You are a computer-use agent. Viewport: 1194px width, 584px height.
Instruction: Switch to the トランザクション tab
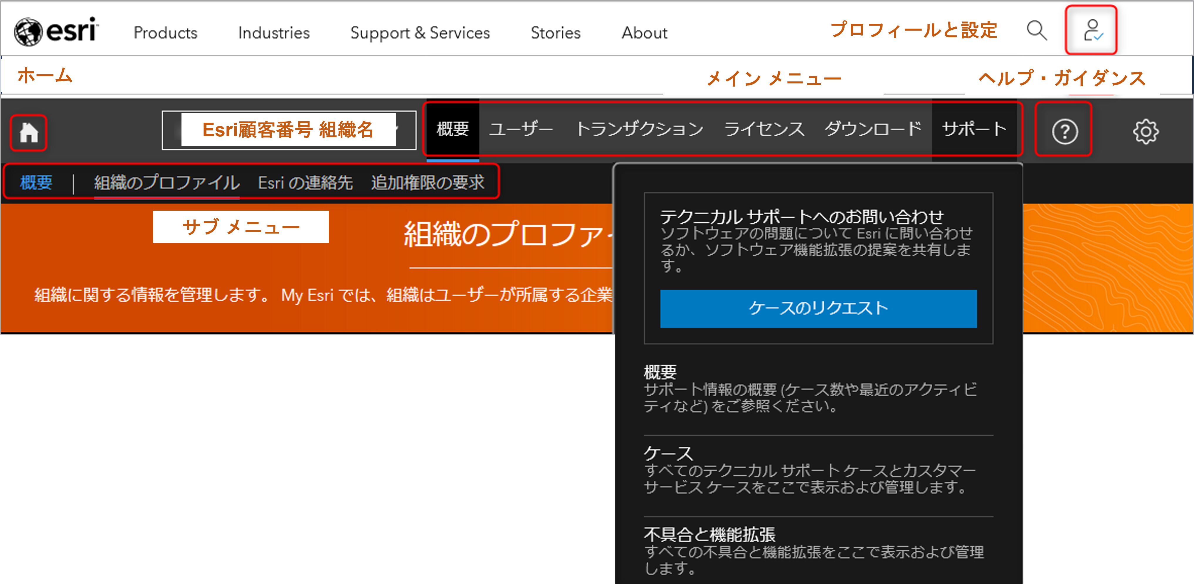(x=640, y=129)
